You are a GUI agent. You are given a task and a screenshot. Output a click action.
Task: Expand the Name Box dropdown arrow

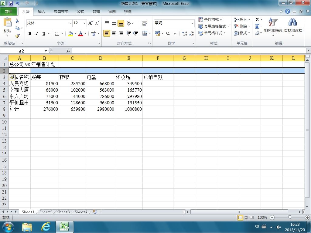pyautogui.click(x=46, y=51)
